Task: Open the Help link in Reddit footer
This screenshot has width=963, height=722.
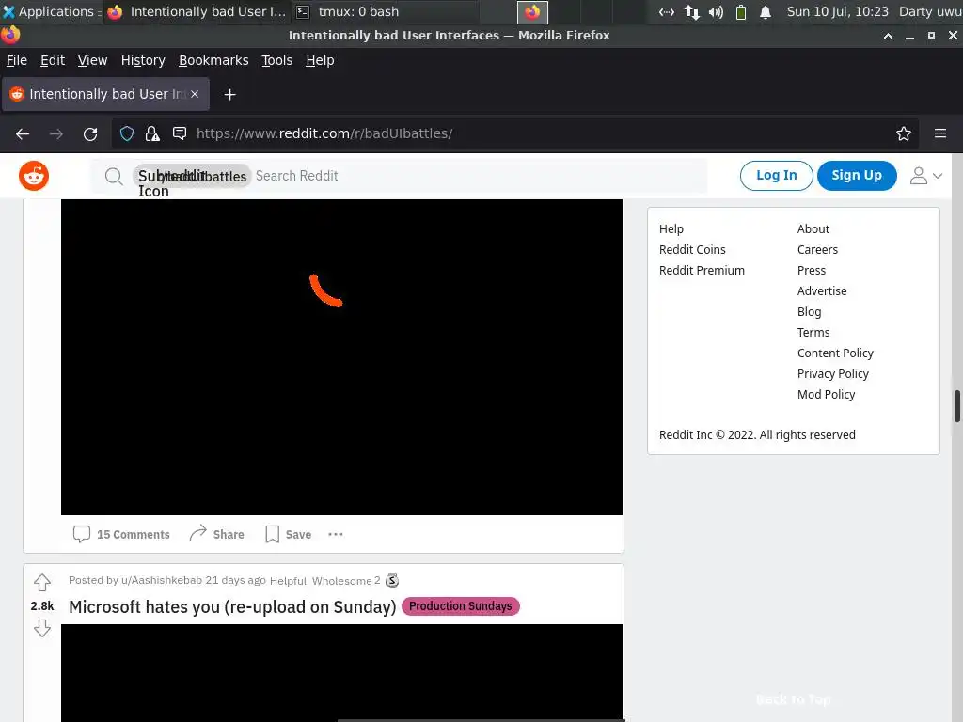Action: pos(671,229)
